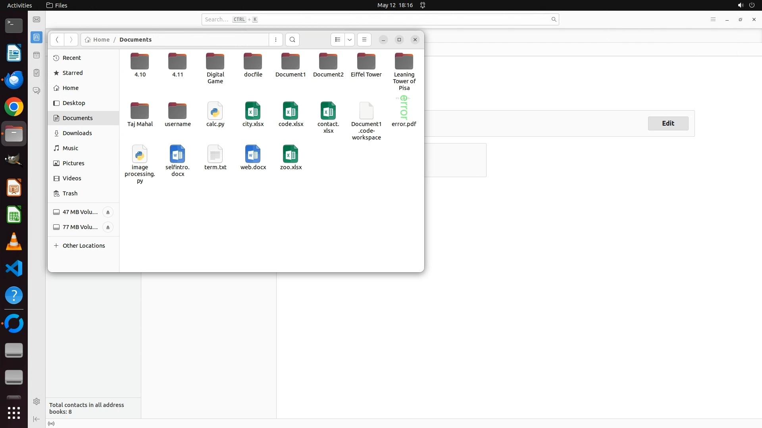Click the Edit button

(668, 123)
